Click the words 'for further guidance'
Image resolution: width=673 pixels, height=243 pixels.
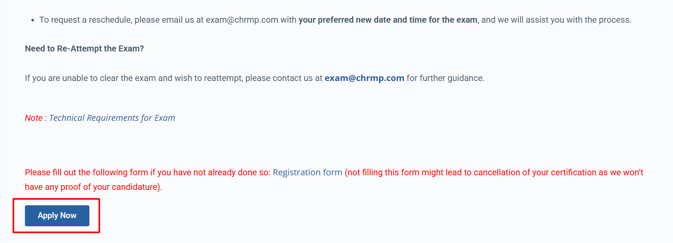(x=445, y=78)
